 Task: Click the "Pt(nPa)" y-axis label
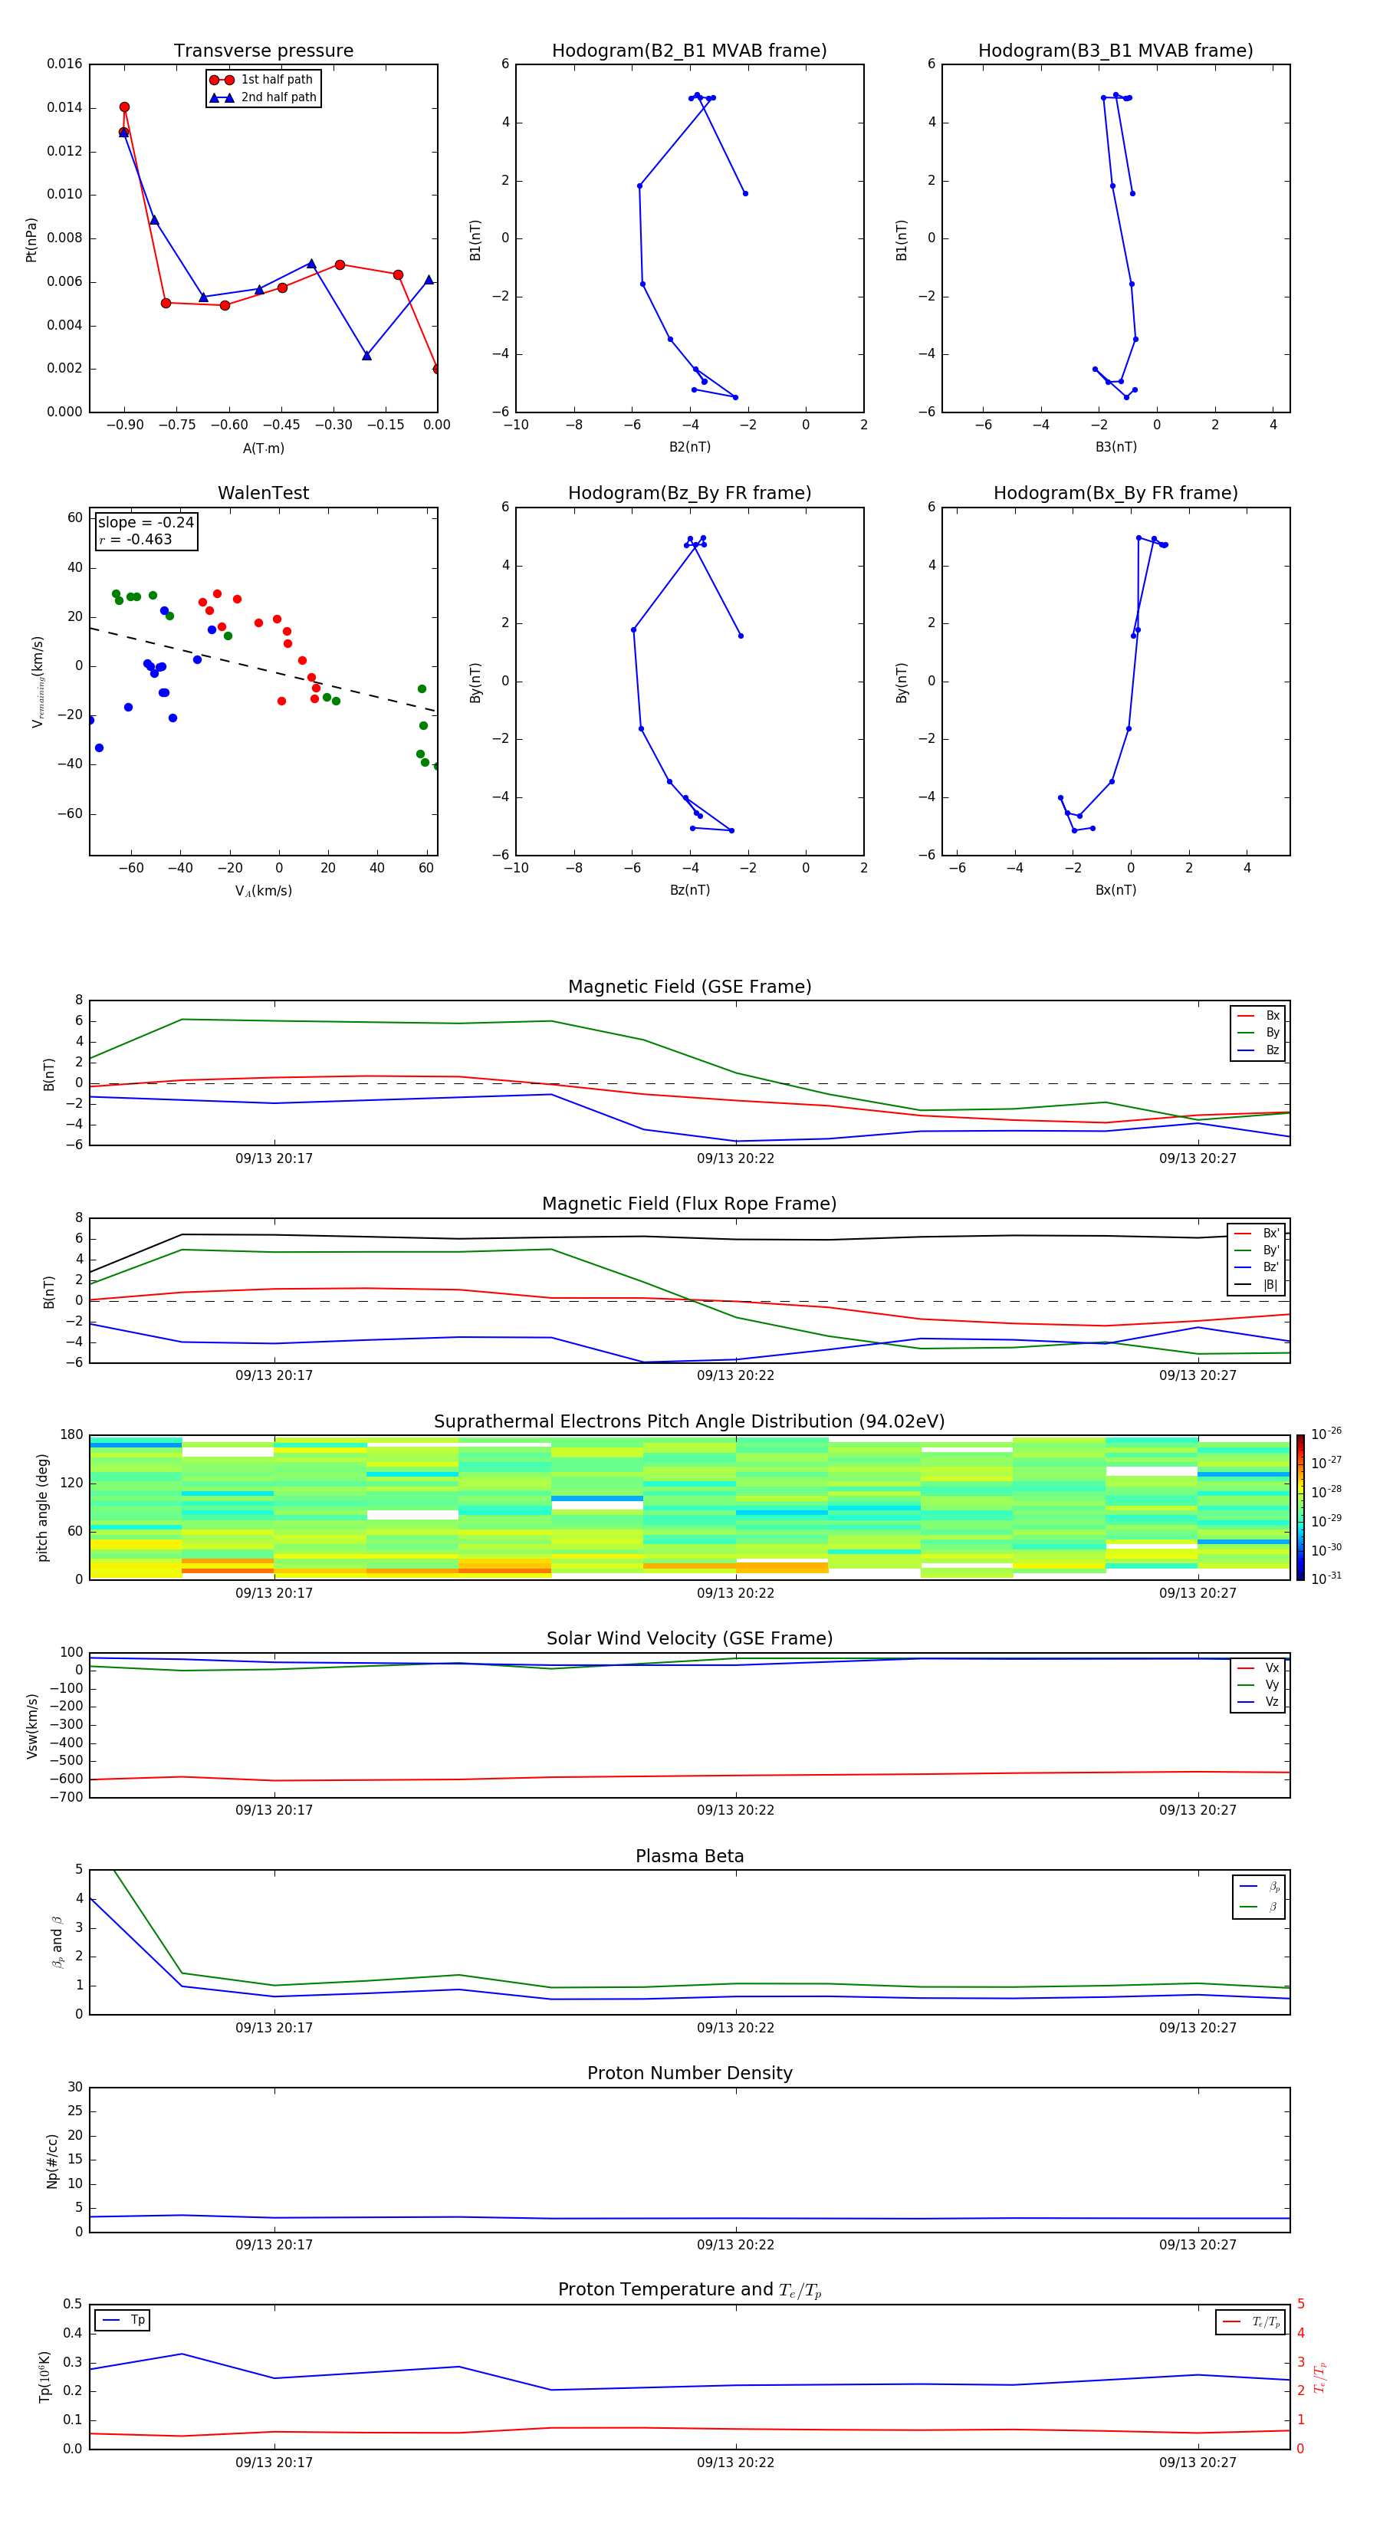point(31,240)
